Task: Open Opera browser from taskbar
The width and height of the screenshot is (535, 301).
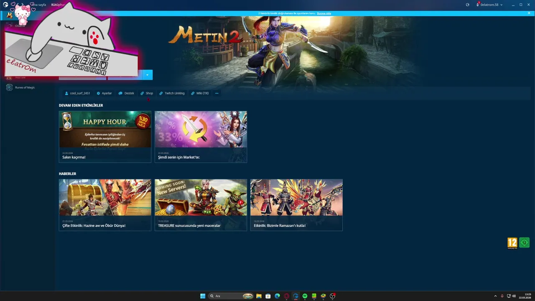Action: pyautogui.click(x=286, y=296)
